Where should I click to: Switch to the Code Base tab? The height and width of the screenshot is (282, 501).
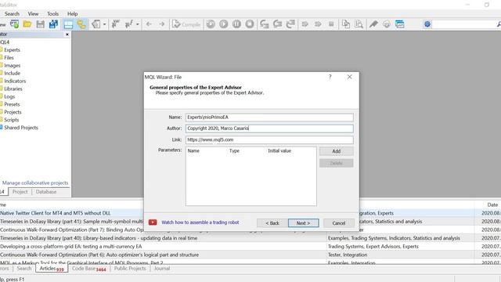[x=88, y=269]
